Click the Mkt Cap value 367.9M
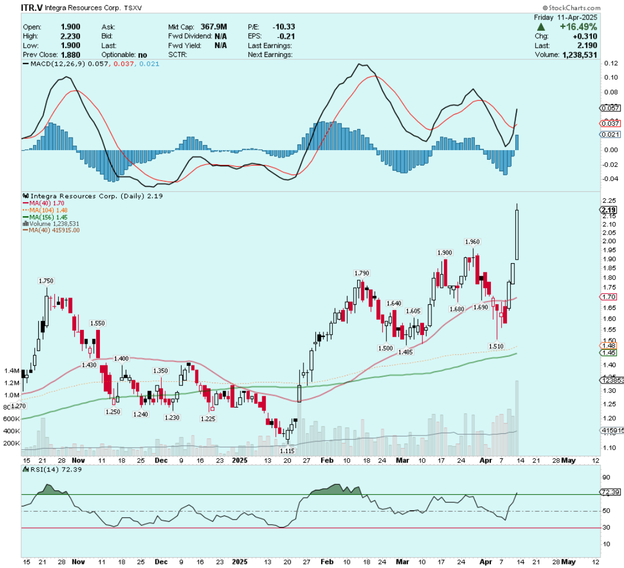The image size is (624, 568). [x=214, y=27]
